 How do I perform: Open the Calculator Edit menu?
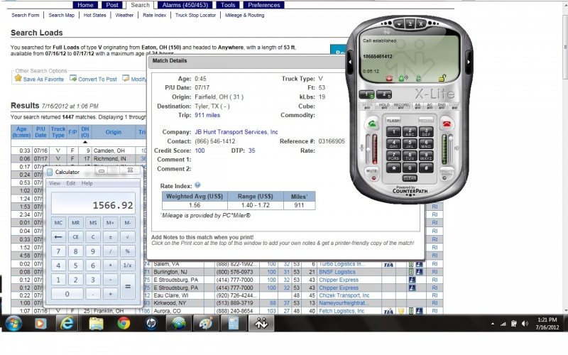click(x=70, y=183)
